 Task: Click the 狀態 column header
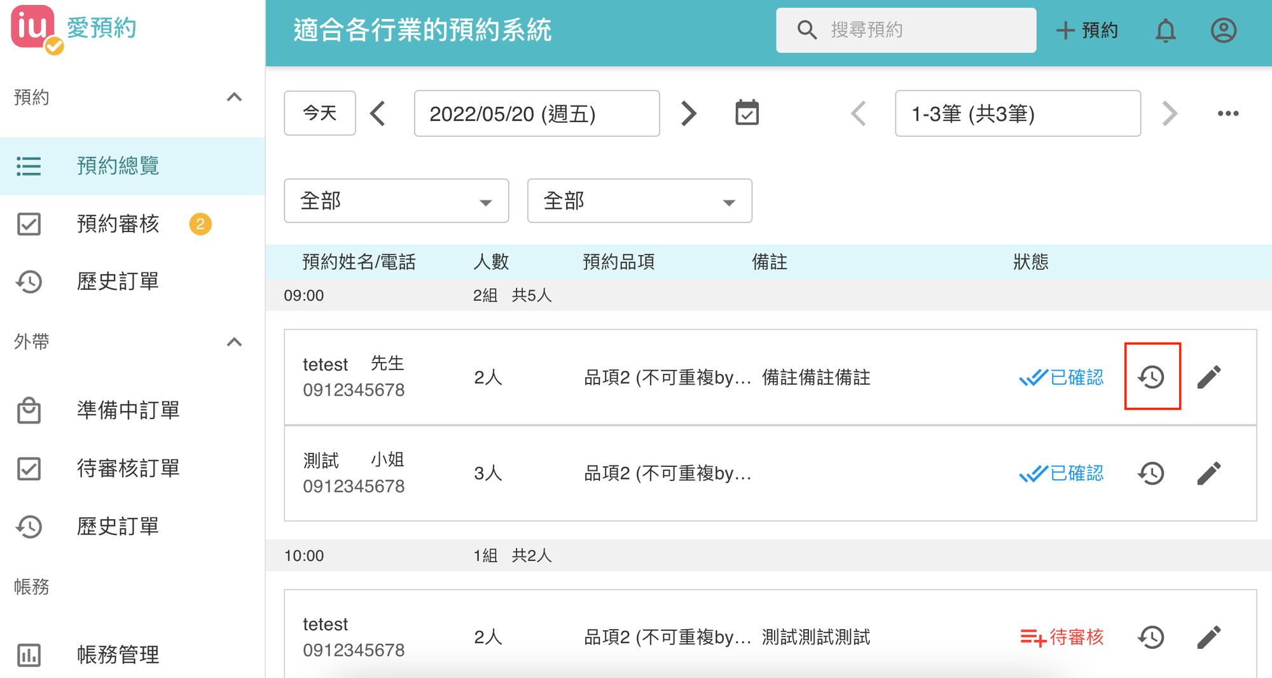click(x=1030, y=262)
